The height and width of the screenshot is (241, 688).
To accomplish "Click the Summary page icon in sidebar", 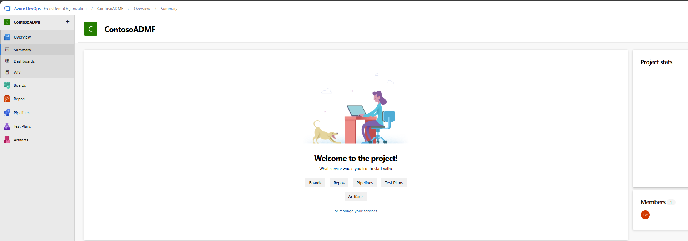I will point(7,50).
